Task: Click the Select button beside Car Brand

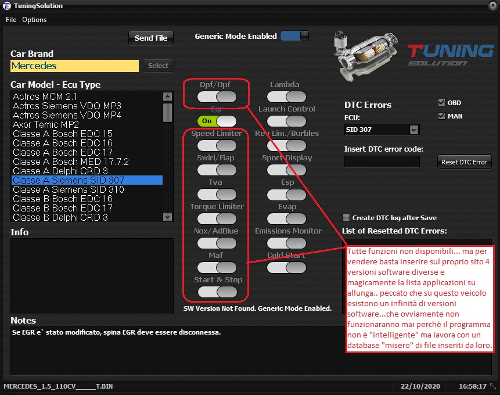Action: pyautogui.click(x=158, y=66)
